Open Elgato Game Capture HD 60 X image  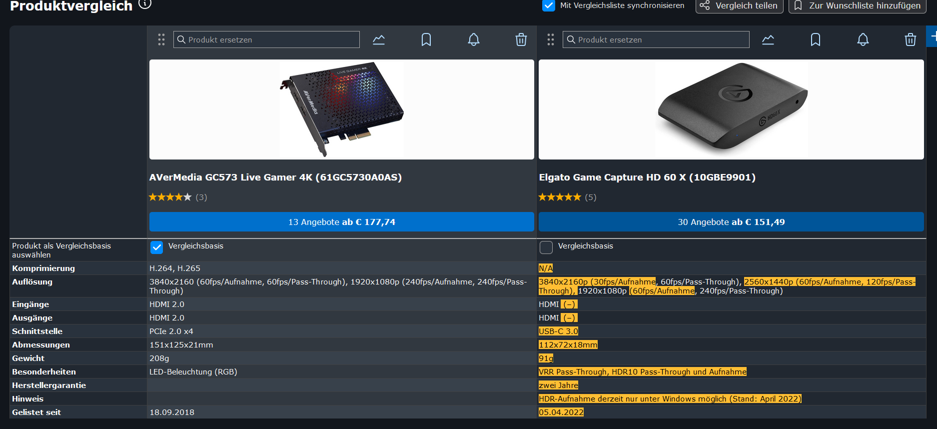[x=731, y=109]
